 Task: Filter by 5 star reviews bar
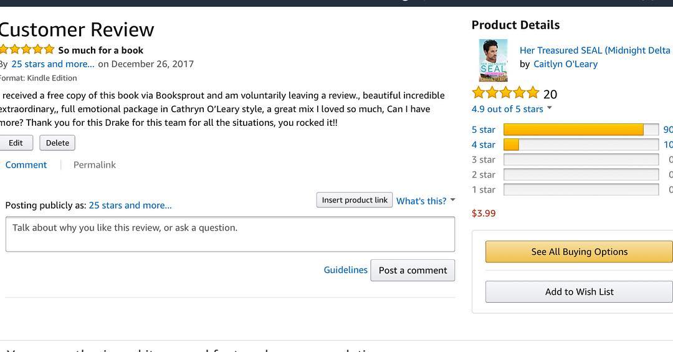580,130
